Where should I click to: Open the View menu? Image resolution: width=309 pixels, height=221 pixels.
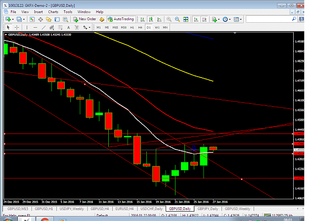point(25,12)
